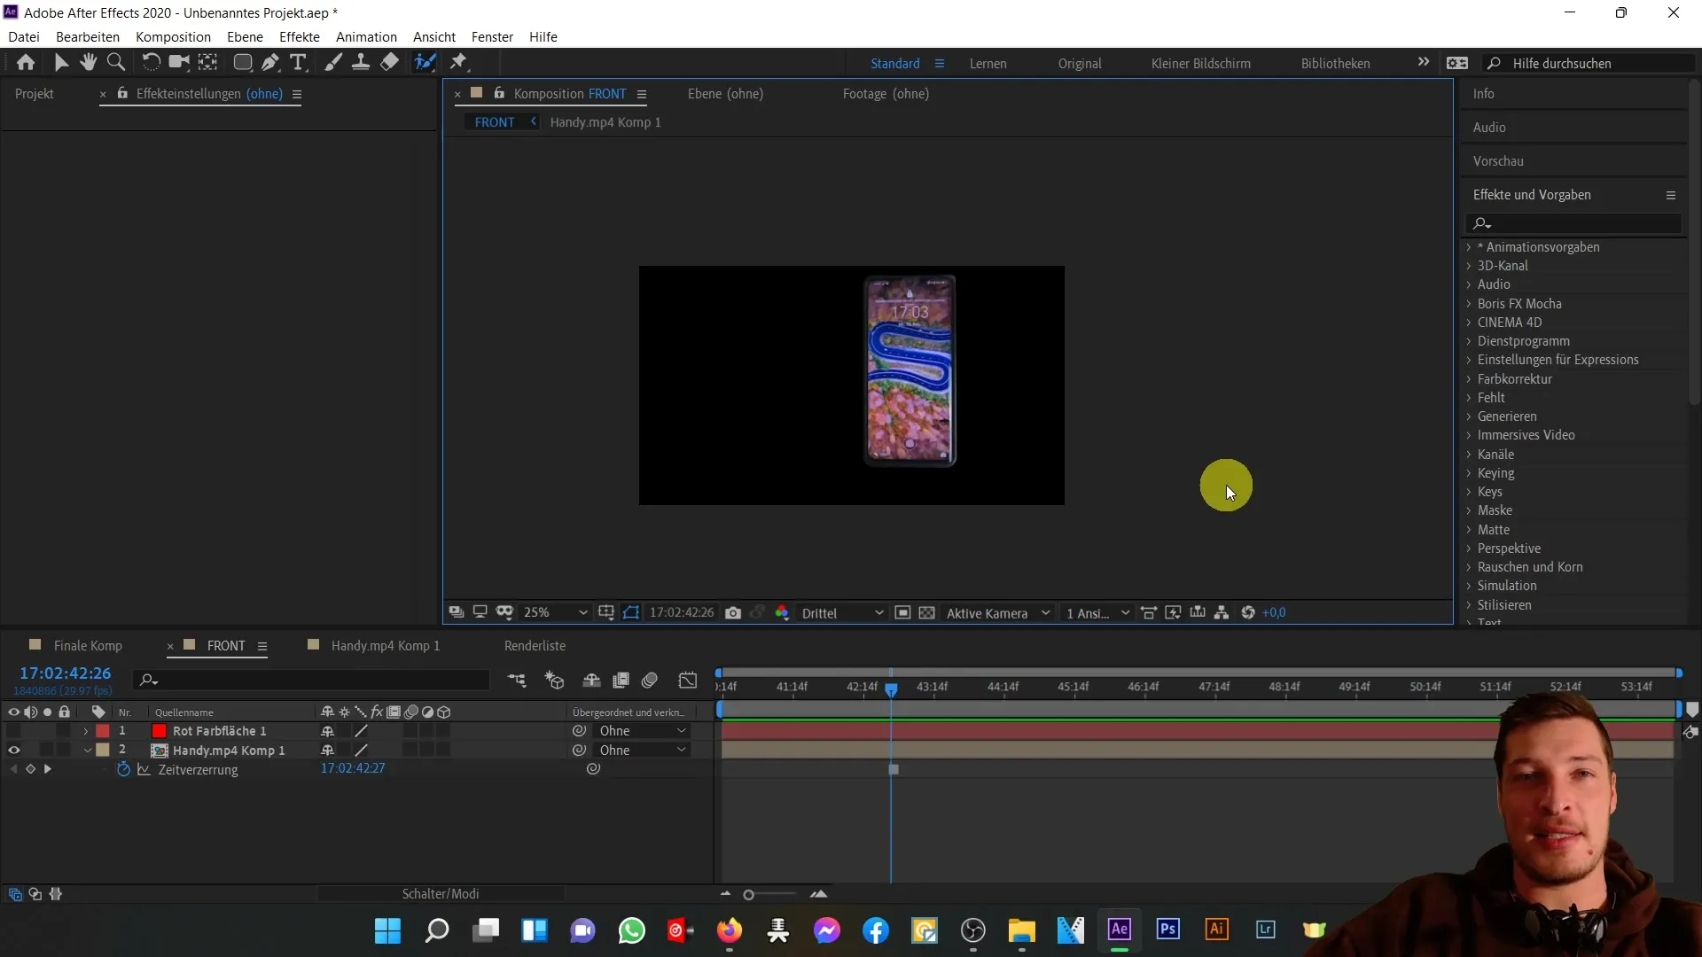
Task: Select the Effekte menu item
Action: (301, 36)
